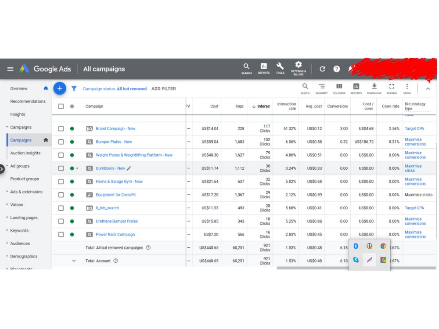Select the Equipment for CrossFit checkbox

coord(61,195)
